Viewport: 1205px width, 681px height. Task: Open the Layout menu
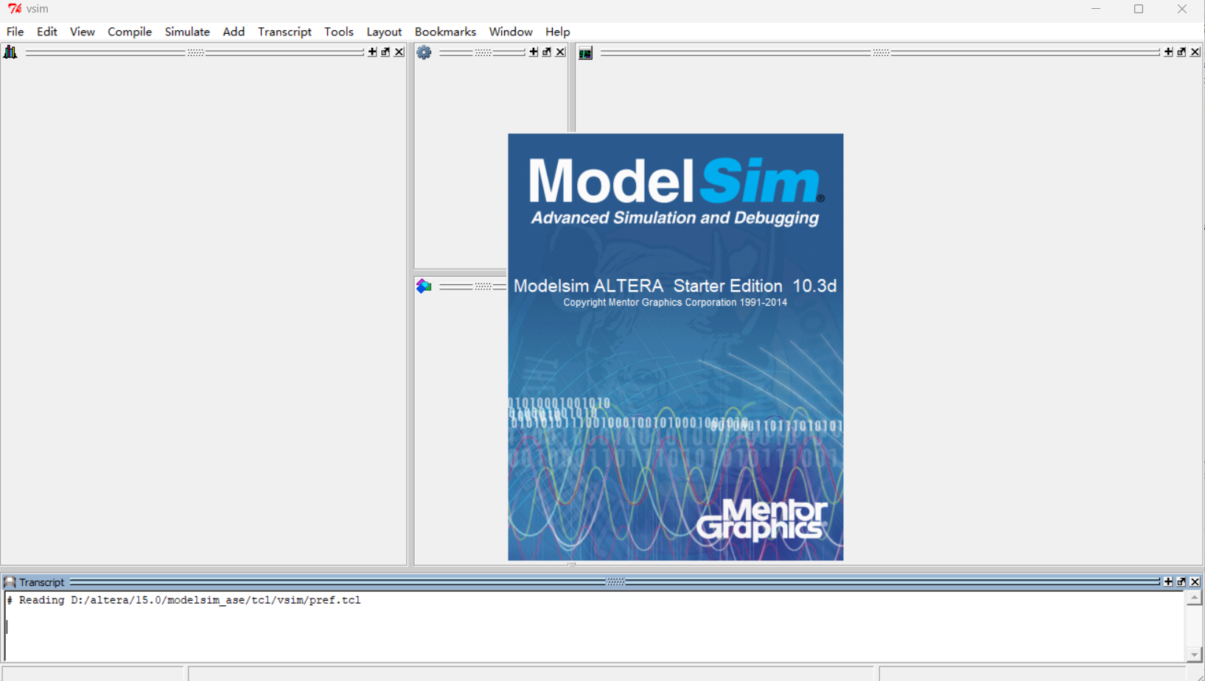[384, 32]
